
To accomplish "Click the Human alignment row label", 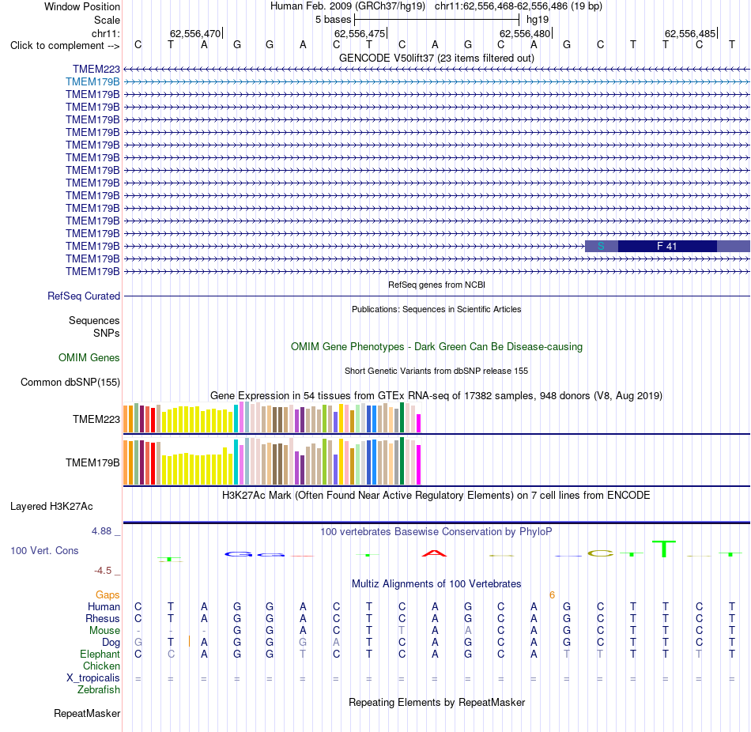I will [104, 607].
